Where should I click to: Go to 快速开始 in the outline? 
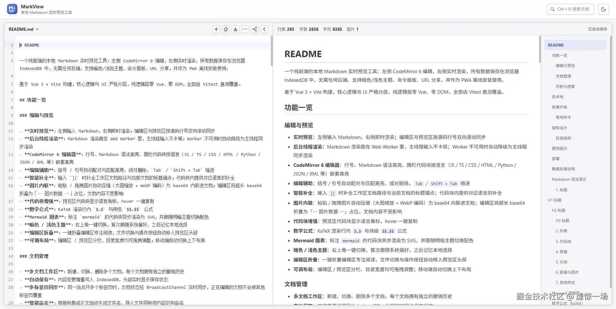(560, 107)
